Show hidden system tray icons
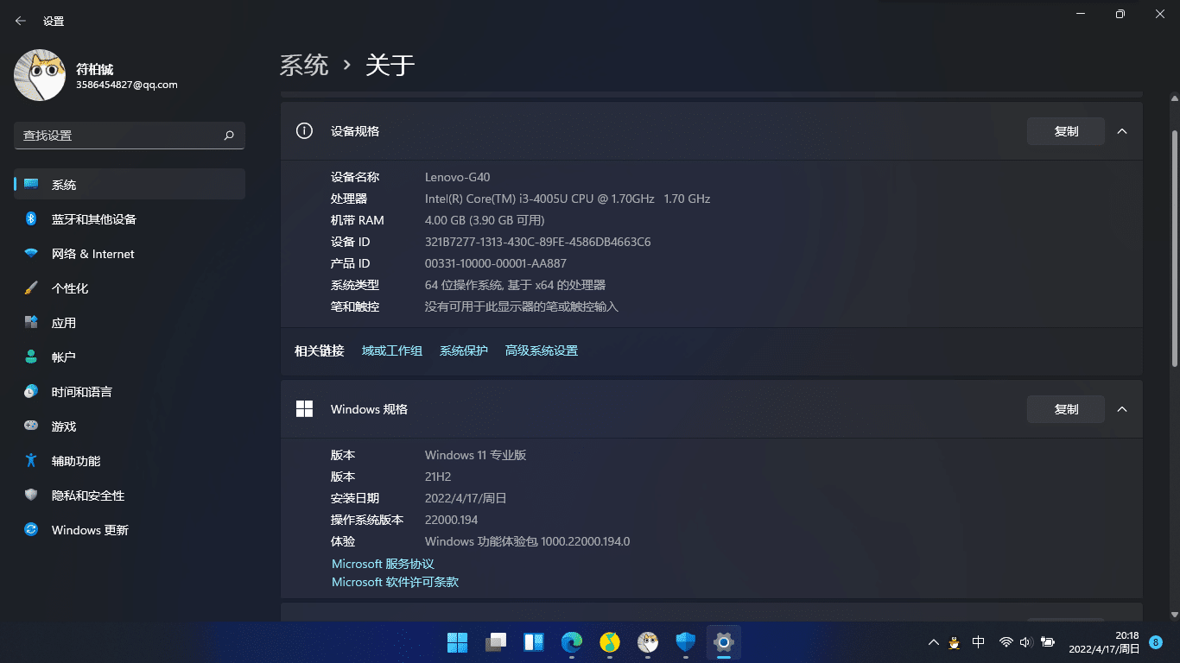Viewport: 1180px width, 663px height. [x=933, y=642]
